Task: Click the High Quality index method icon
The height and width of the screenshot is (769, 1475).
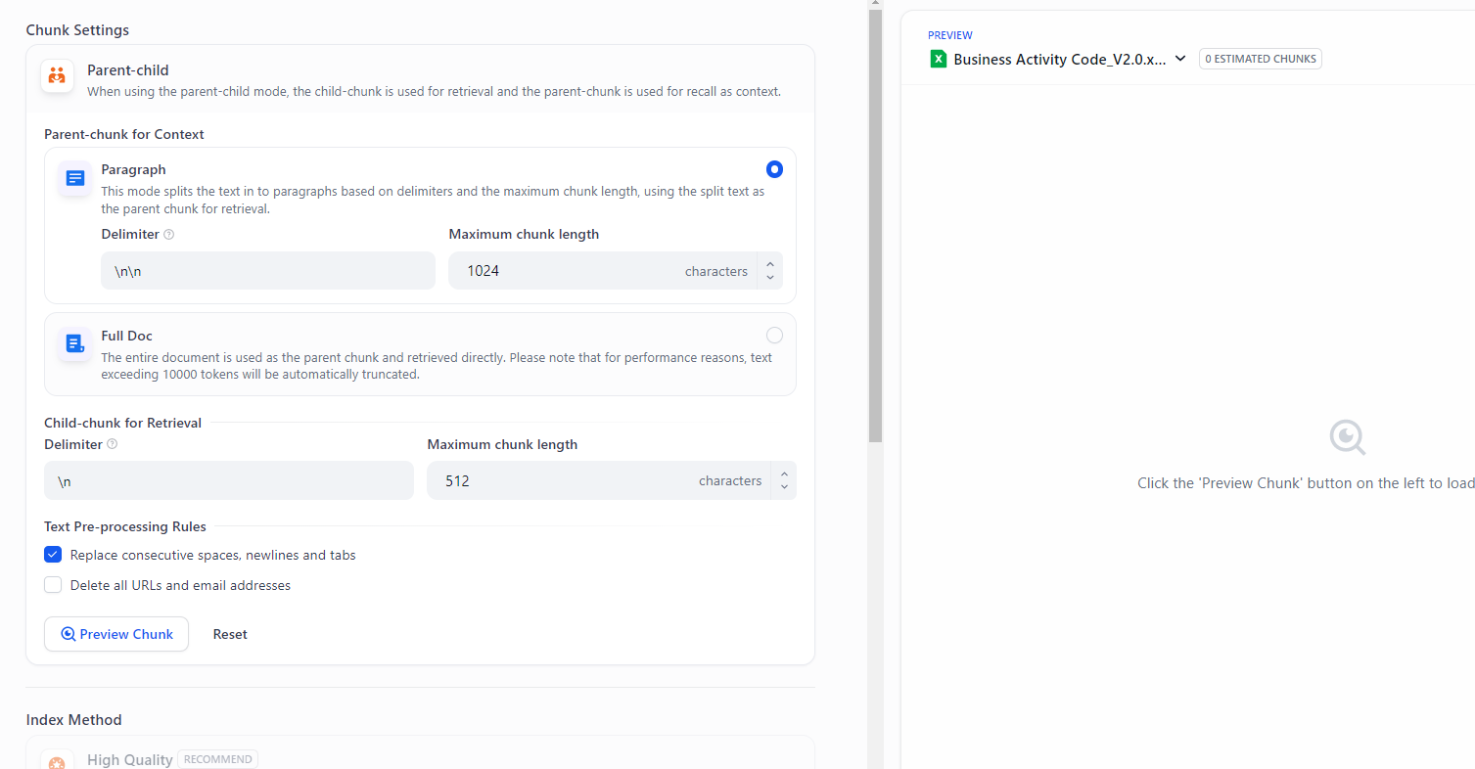Action: click(58, 762)
